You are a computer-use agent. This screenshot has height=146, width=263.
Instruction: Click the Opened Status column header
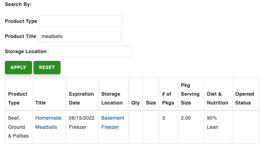pyautogui.click(x=245, y=99)
